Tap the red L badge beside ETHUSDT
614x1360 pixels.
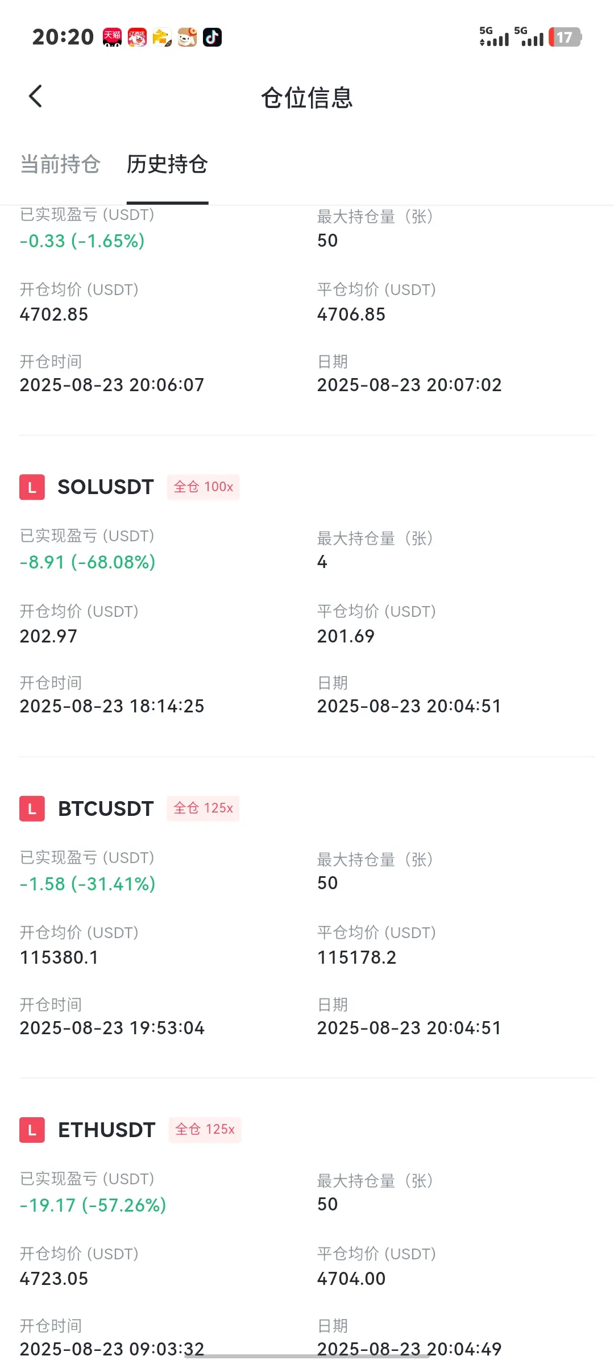coord(32,1130)
